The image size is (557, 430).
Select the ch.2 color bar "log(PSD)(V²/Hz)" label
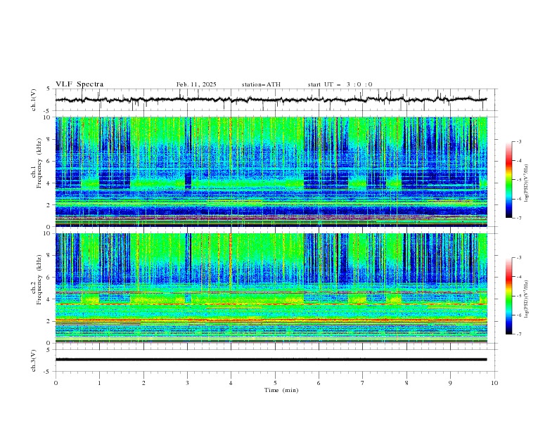(527, 299)
